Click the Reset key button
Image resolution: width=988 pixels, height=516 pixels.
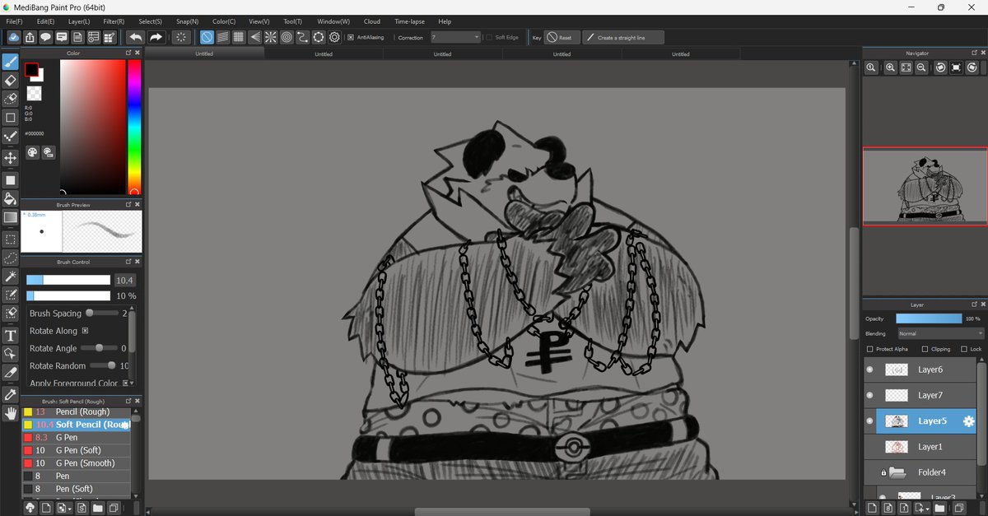[x=561, y=37]
